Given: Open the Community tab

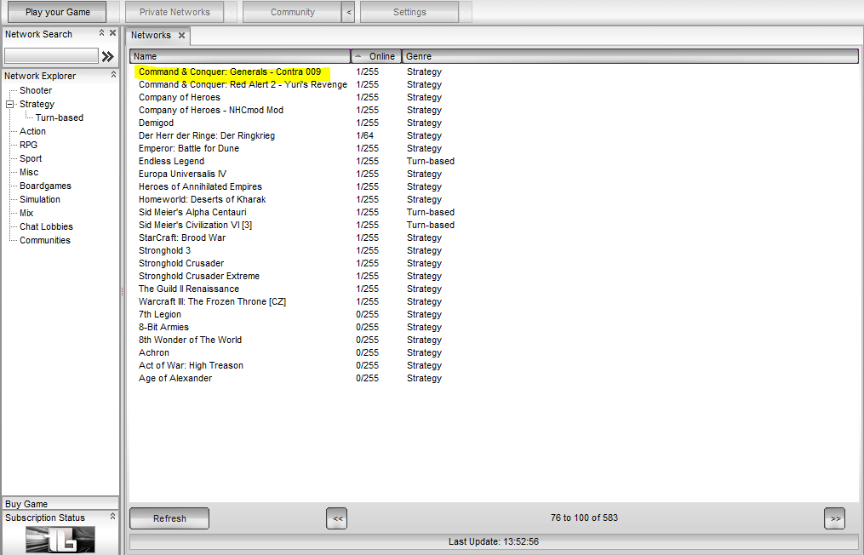Looking at the screenshot, I should tap(293, 12).
